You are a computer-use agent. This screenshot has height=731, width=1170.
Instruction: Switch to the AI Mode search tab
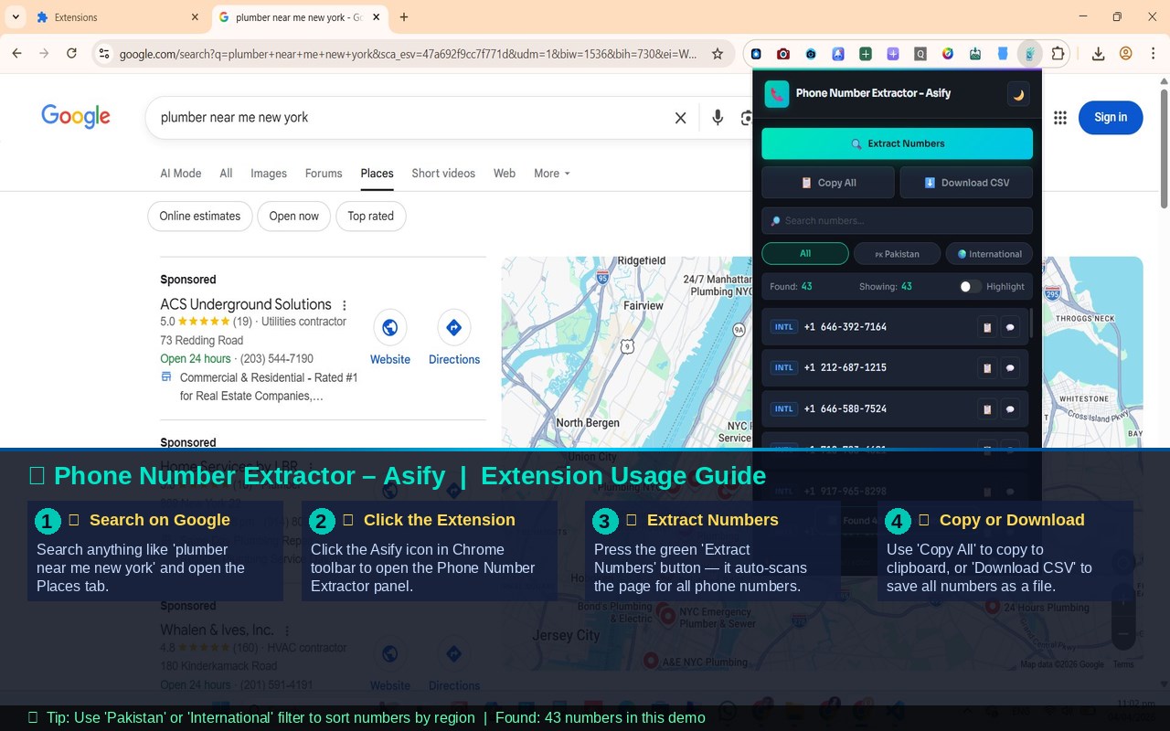tap(181, 174)
